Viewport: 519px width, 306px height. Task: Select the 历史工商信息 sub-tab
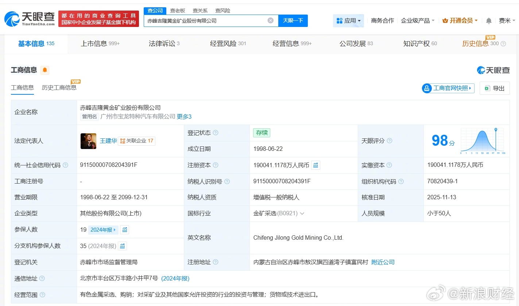coord(59,87)
